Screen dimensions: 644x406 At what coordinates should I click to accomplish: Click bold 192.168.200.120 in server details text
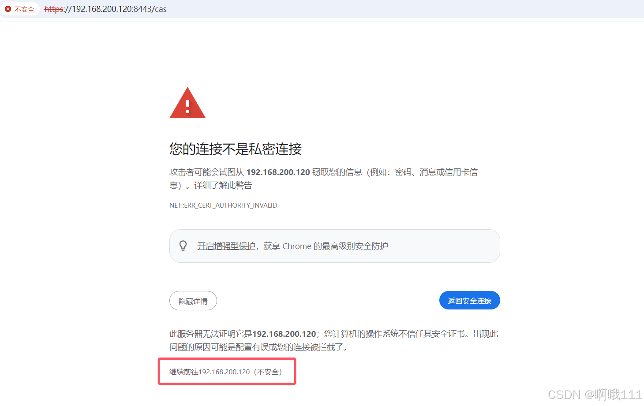tap(284, 334)
